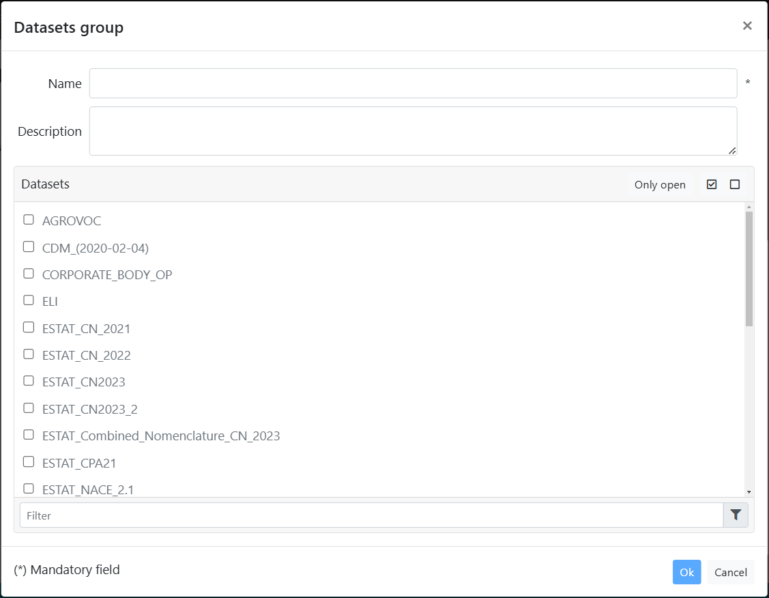The width and height of the screenshot is (769, 598).
Task: Click the Description textarea resize handle
Action: 732,151
